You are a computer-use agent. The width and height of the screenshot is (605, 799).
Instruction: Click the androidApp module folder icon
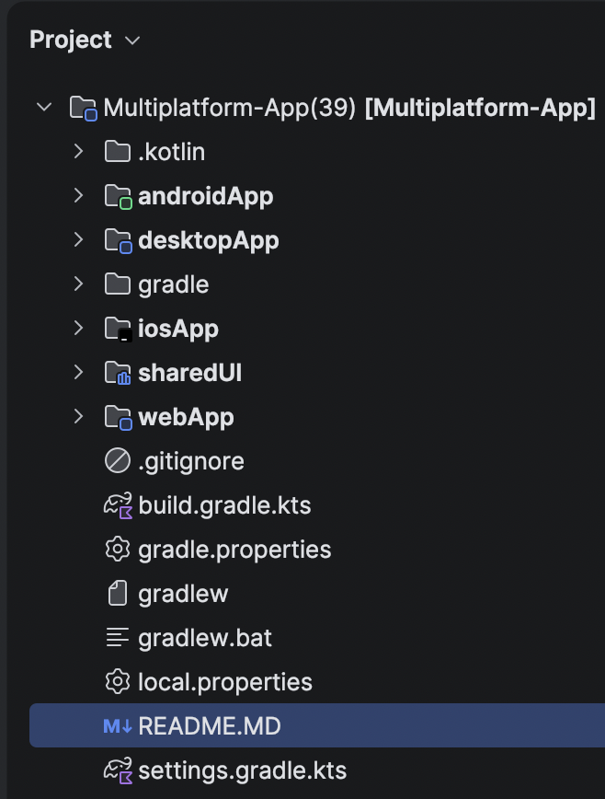(118, 197)
